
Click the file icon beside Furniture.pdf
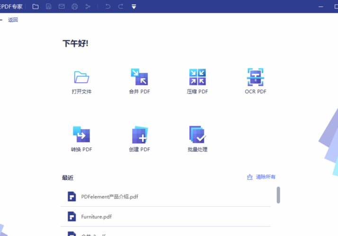pos(72,217)
